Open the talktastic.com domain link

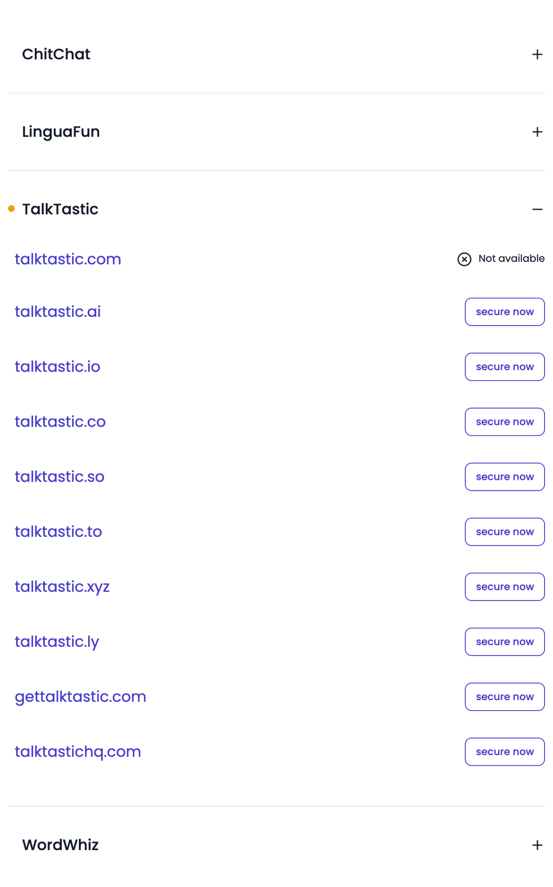click(68, 259)
